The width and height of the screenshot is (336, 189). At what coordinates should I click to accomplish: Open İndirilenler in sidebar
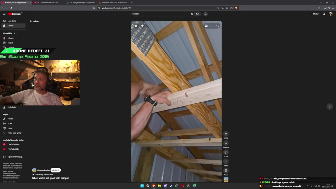coord(13,107)
